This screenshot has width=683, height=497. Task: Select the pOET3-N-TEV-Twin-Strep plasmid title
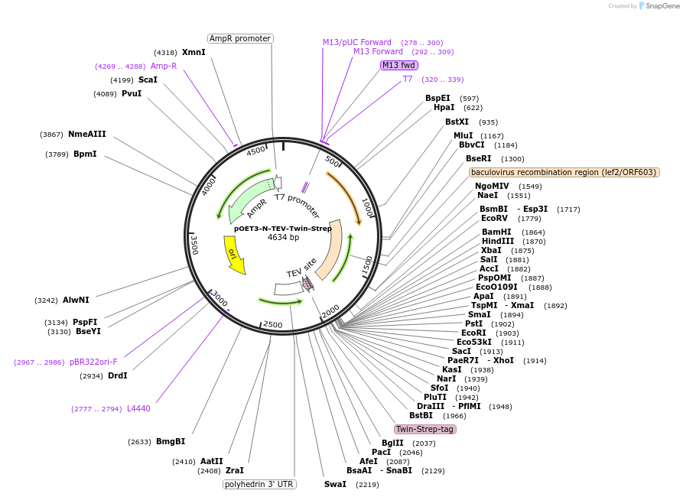[x=282, y=227]
